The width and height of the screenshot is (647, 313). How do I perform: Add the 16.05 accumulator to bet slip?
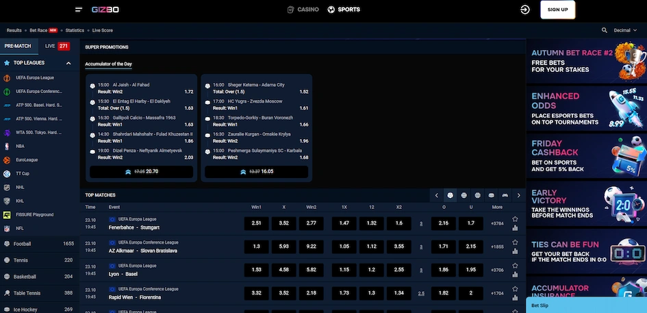pyautogui.click(x=256, y=171)
